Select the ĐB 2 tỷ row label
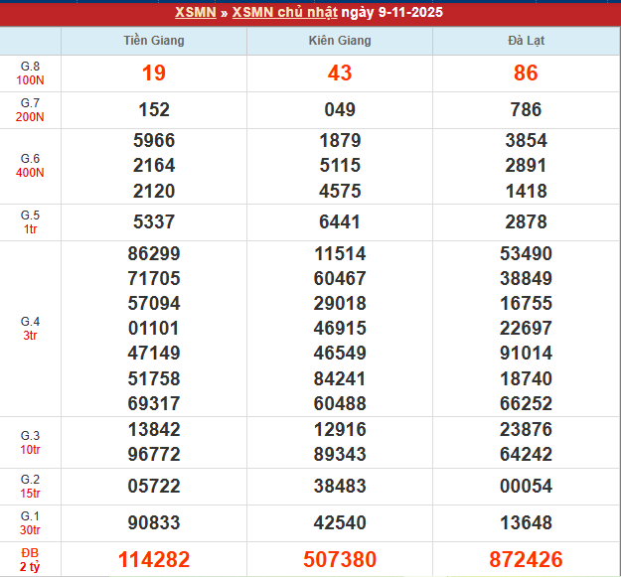Viewport: 621px width, 577px height. pos(30,559)
